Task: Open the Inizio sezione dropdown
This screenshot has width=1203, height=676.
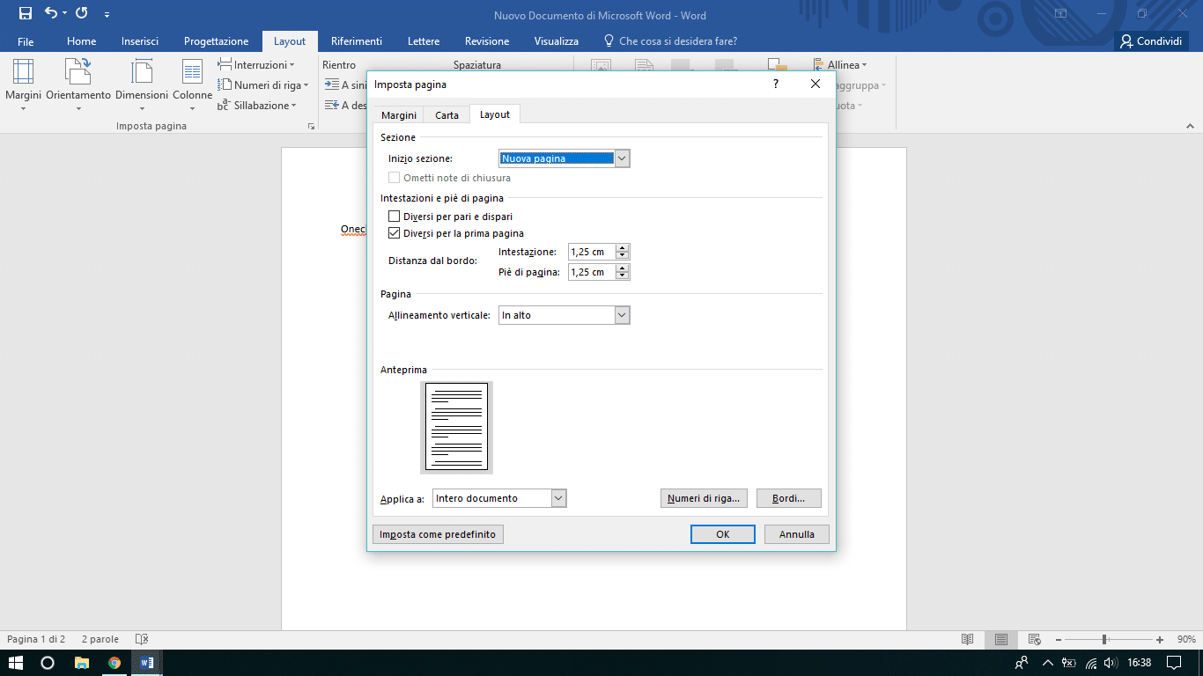Action: (624, 158)
